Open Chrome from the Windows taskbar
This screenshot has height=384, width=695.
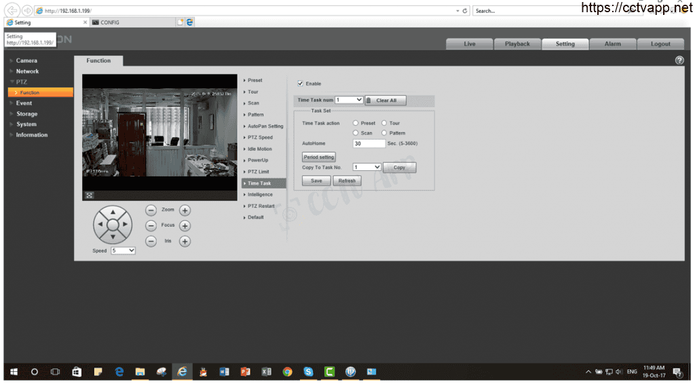pyautogui.click(x=288, y=372)
